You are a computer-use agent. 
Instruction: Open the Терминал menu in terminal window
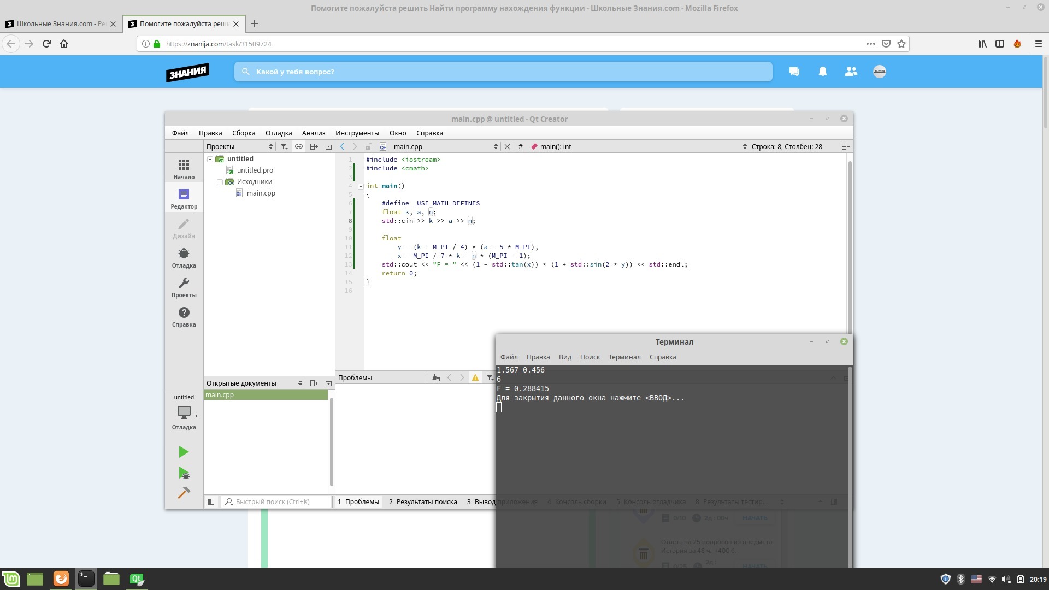[x=624, y=357]
